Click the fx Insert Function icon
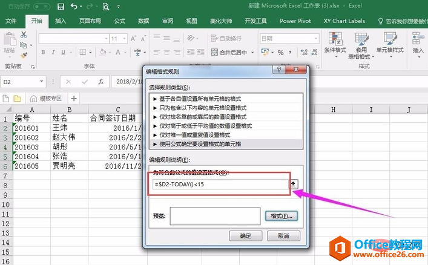Screen dimensions: 428x265 100,81
